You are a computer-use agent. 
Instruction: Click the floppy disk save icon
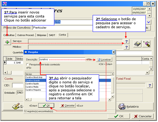pyautogui.click(x=137, y=44)
